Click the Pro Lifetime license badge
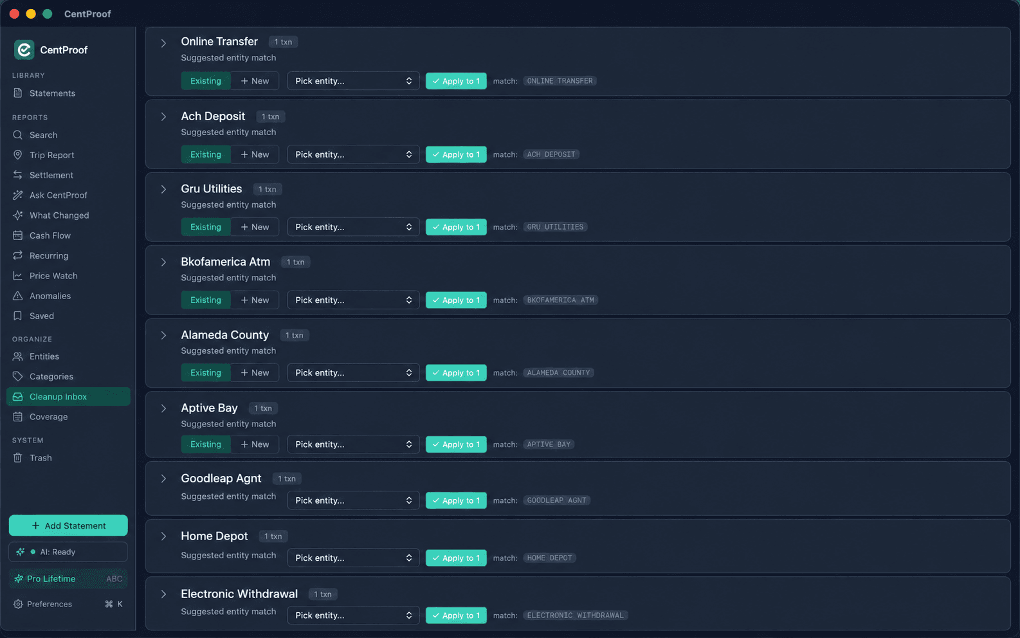The image size is (1020, 638). (68, 579)
